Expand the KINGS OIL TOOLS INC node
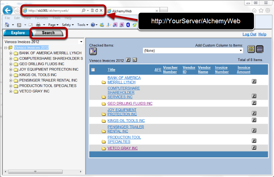The image size is (274, 177). tap(11, 75)
